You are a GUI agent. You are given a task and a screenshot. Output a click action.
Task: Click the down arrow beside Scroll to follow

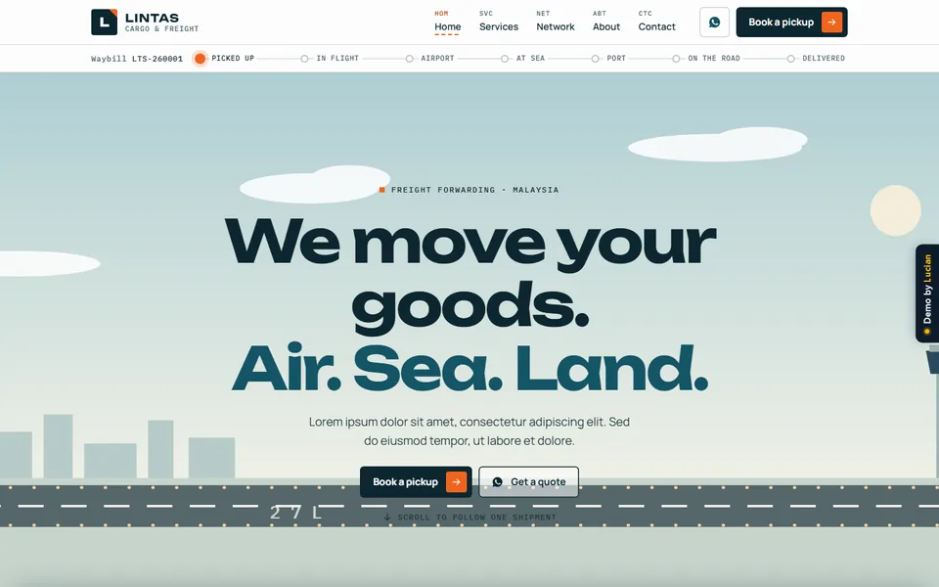387,517
